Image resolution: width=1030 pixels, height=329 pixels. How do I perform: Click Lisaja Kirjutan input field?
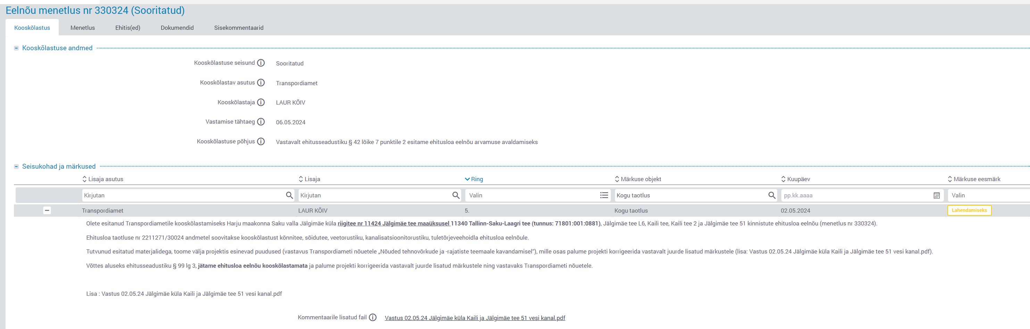[379, 195]
